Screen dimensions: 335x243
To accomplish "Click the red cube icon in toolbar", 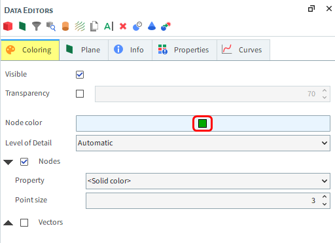I will (x=8, y=26).
